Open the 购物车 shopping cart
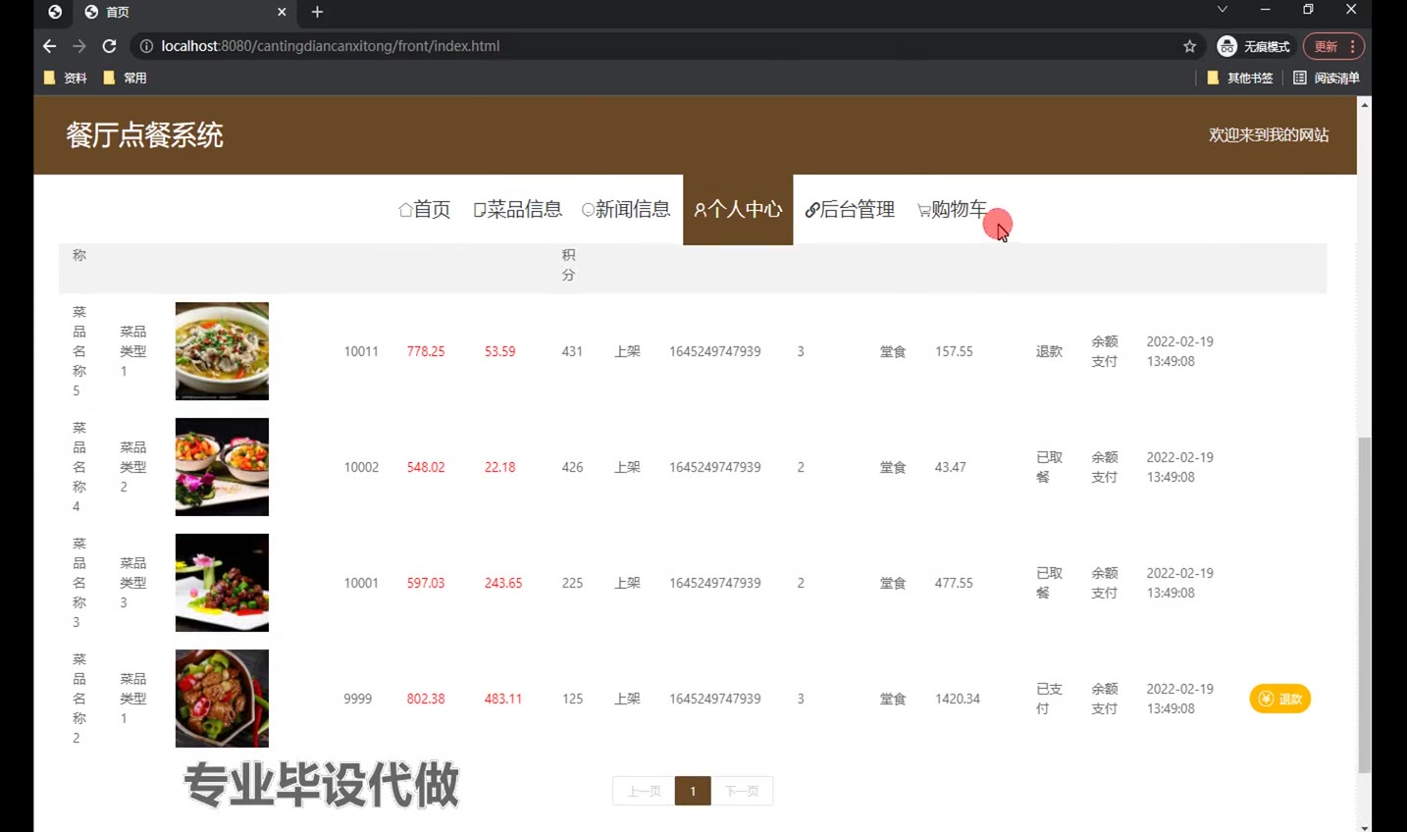 coord(952,209)
